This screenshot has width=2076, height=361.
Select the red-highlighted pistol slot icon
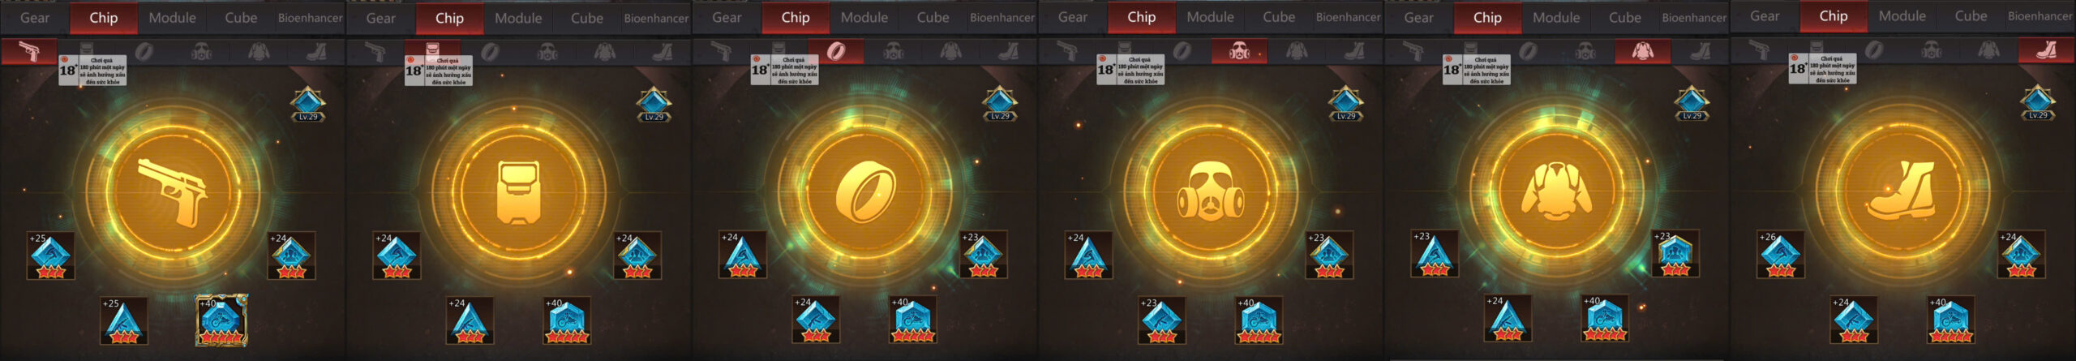(x=29, y=52)
